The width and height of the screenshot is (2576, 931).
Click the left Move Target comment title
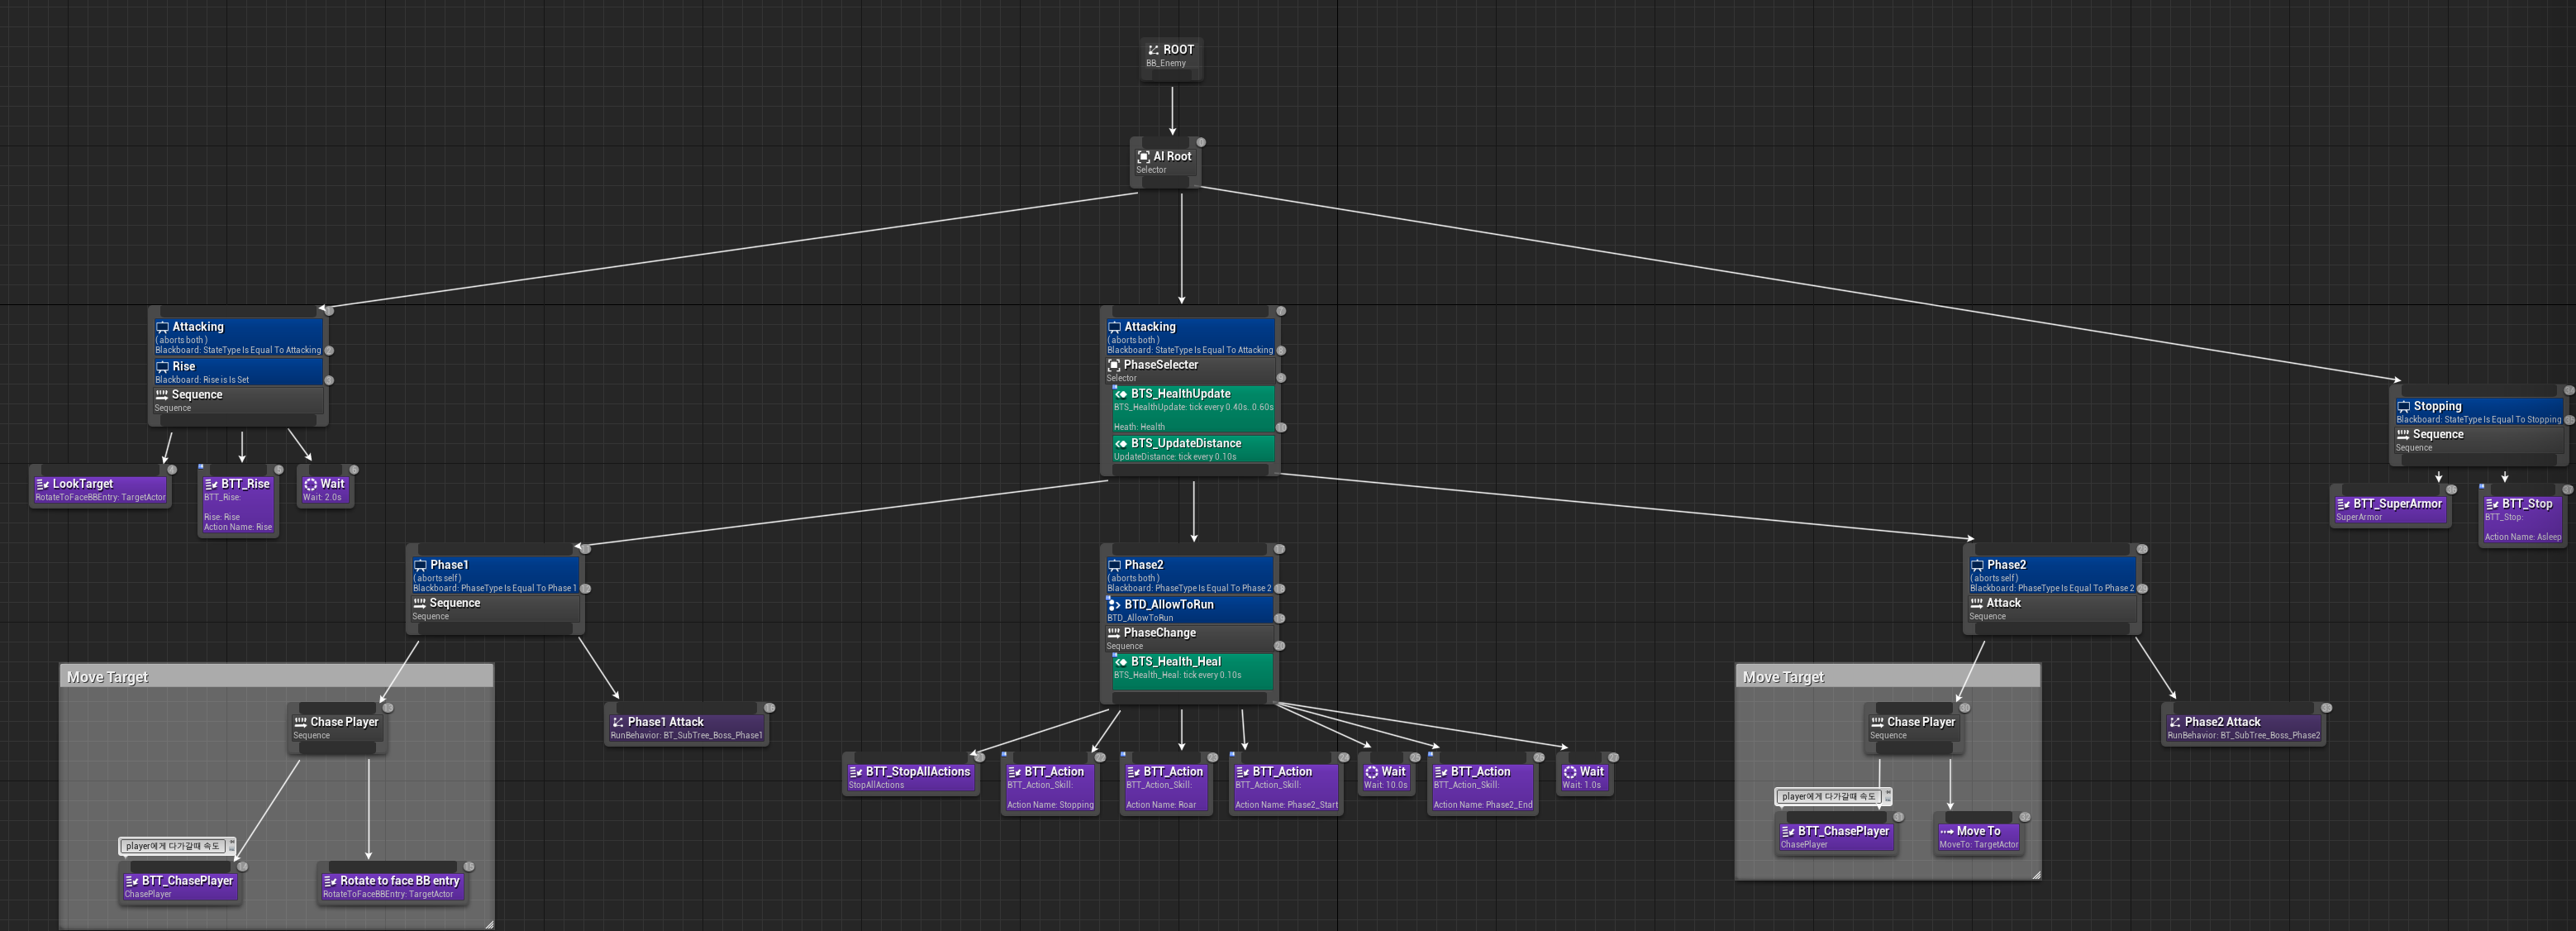[107, 677]
